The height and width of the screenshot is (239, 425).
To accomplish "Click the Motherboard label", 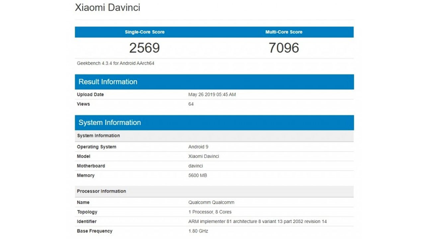I will pyautogui.click(x=91, y=166).
